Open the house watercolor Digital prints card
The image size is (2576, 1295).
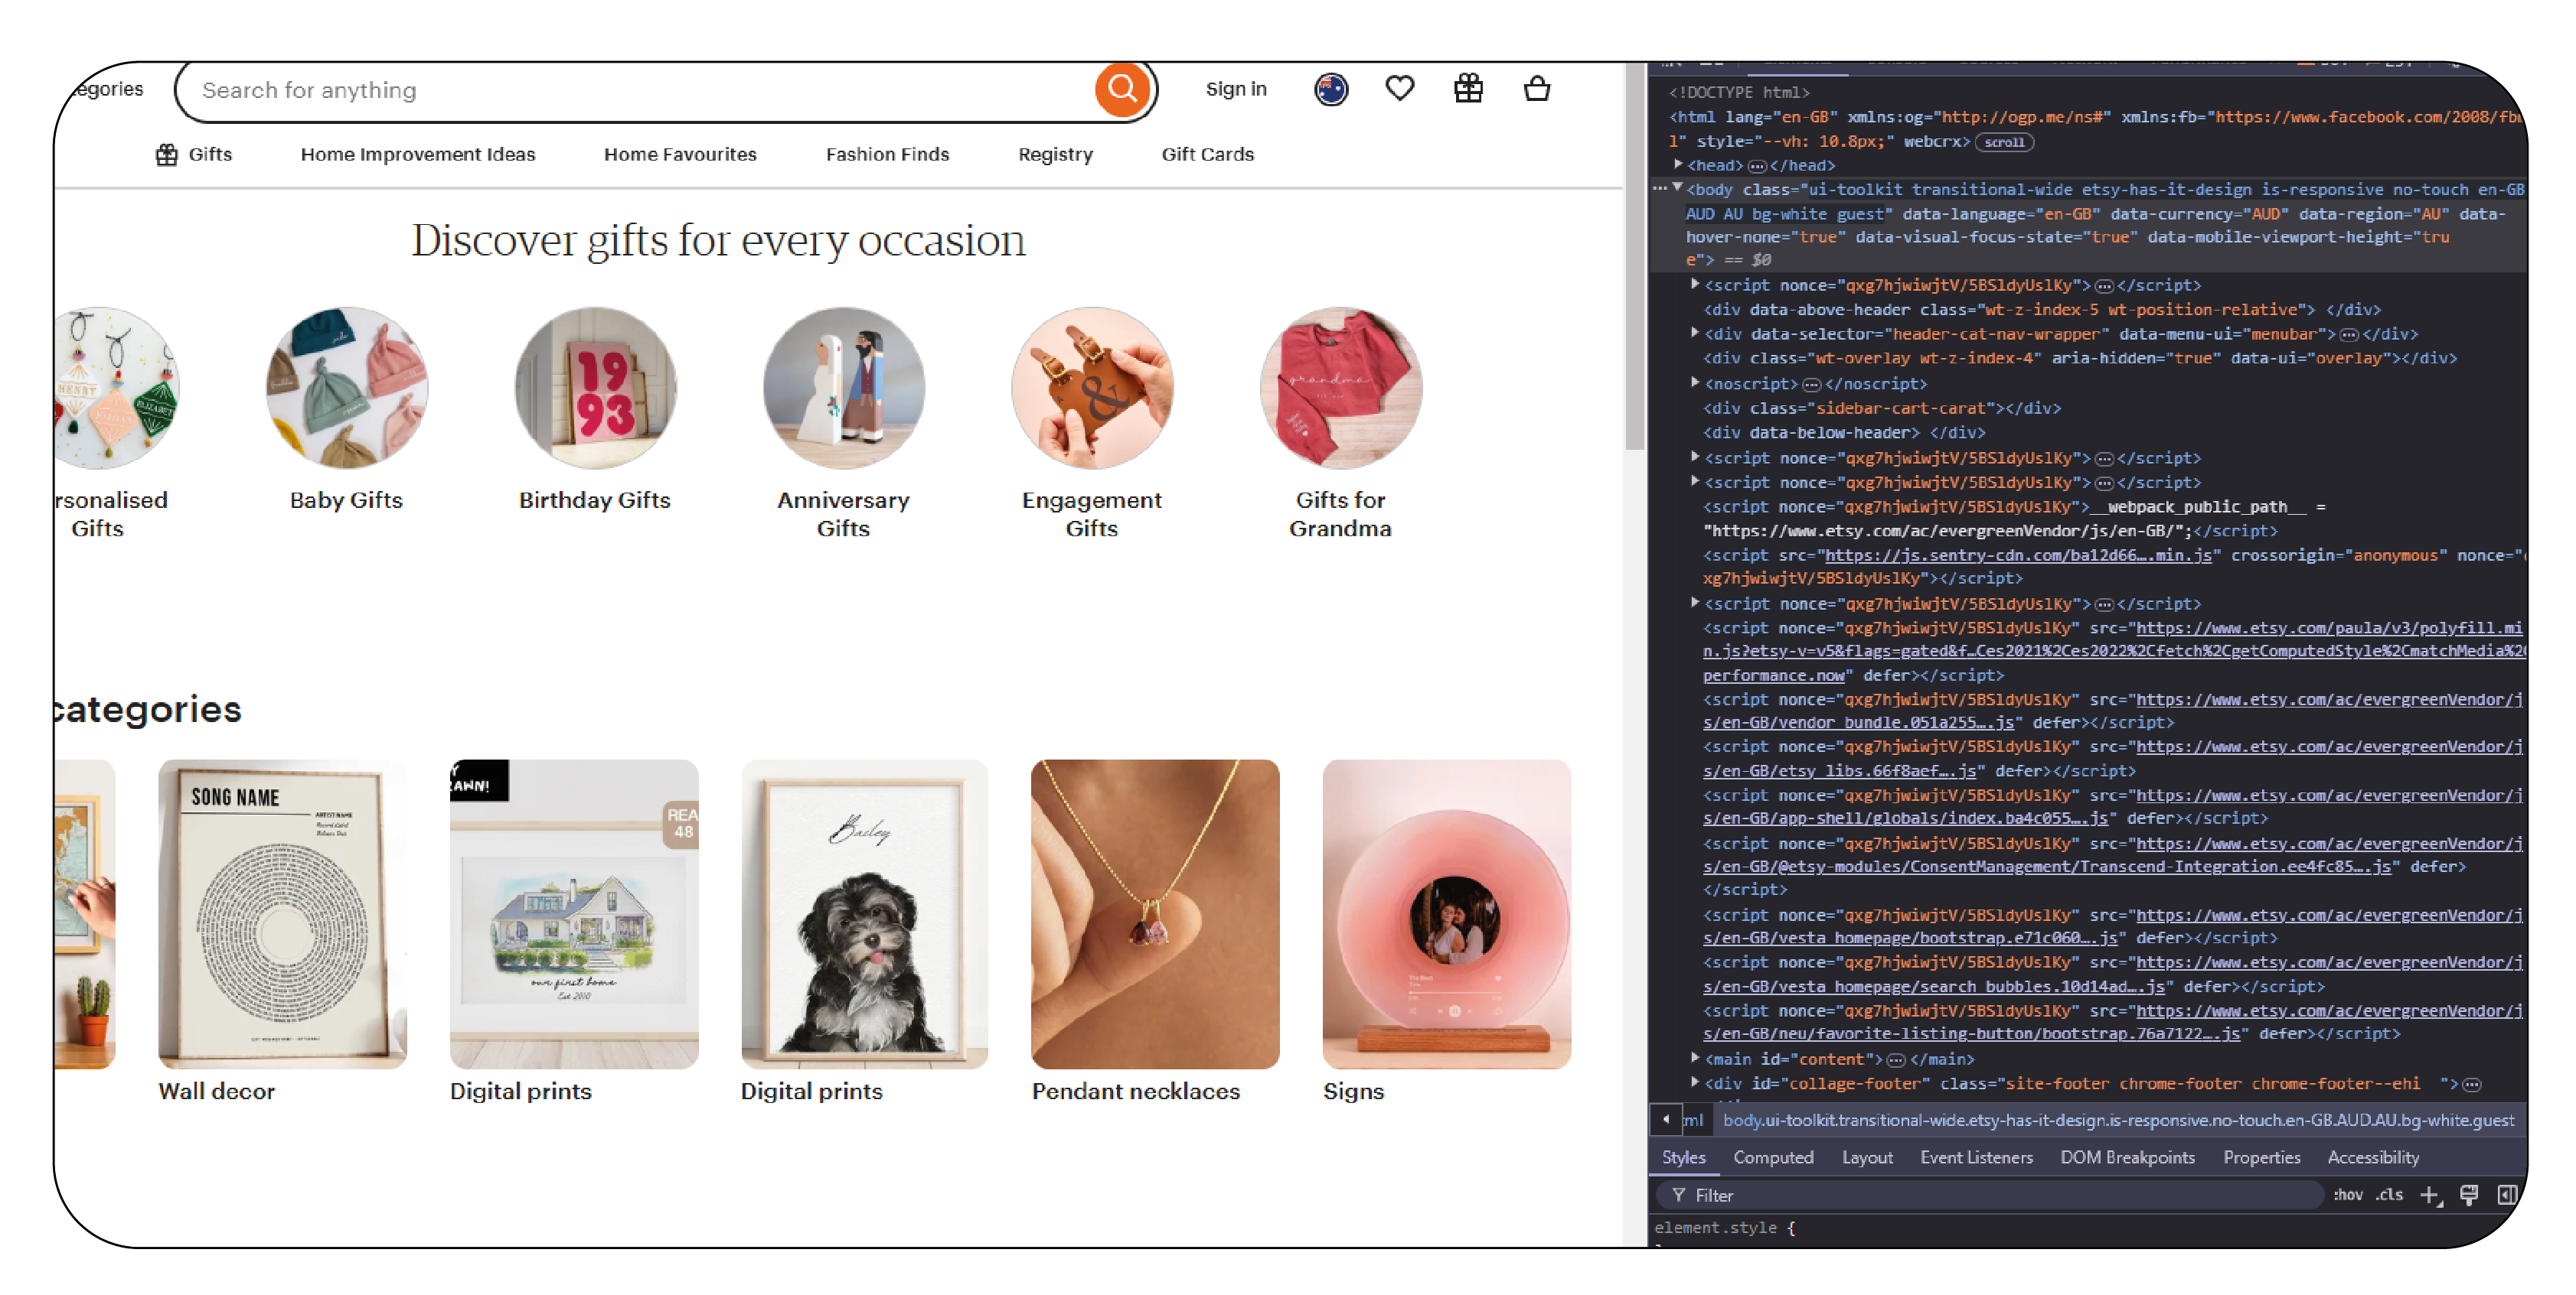pos(574,913)
